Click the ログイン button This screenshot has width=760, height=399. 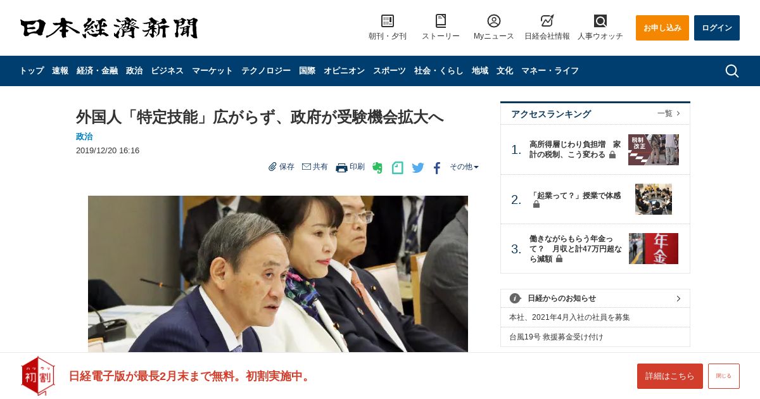pyautogui.click(x=717, y=28)
